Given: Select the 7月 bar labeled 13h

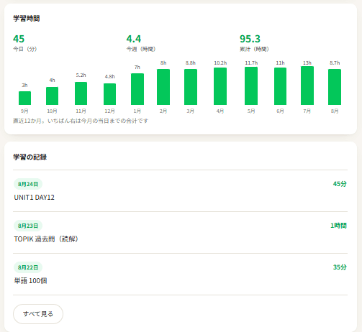Looking at the screenshot, I should coord(307,86).
